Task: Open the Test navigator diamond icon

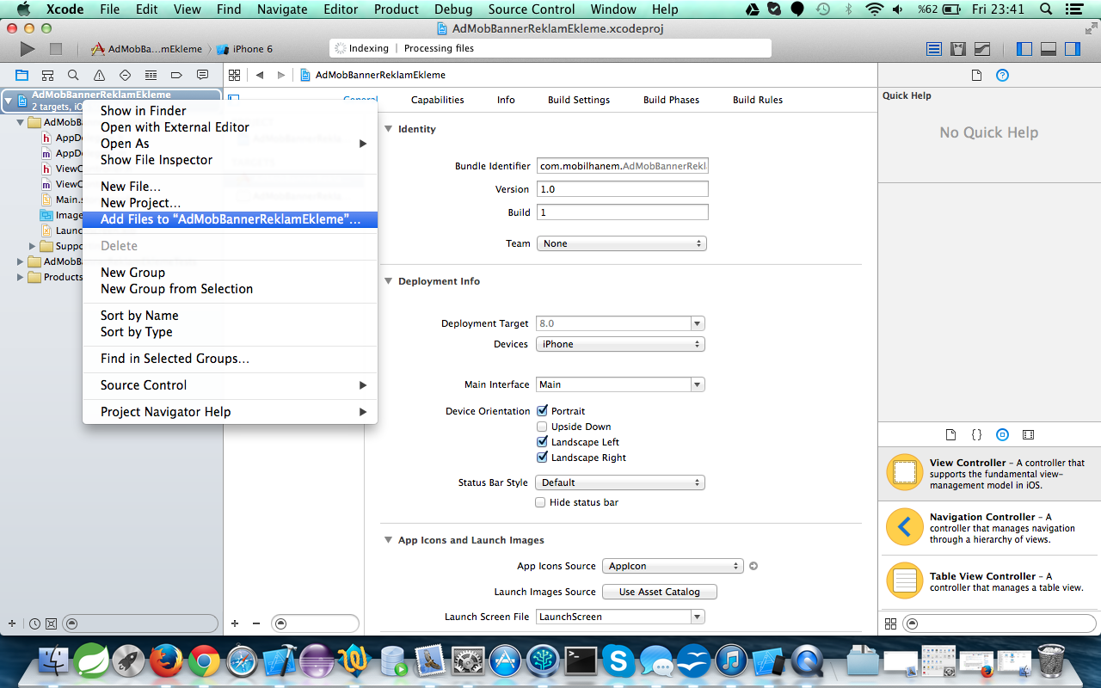Action: 125,75
